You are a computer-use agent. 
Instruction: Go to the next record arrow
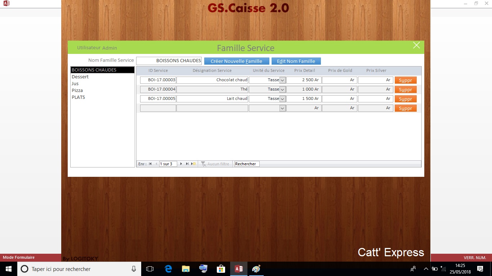coord(181,164)
